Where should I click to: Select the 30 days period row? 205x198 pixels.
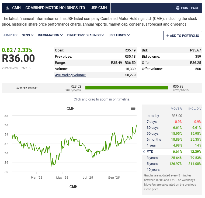tap(172, 127)
